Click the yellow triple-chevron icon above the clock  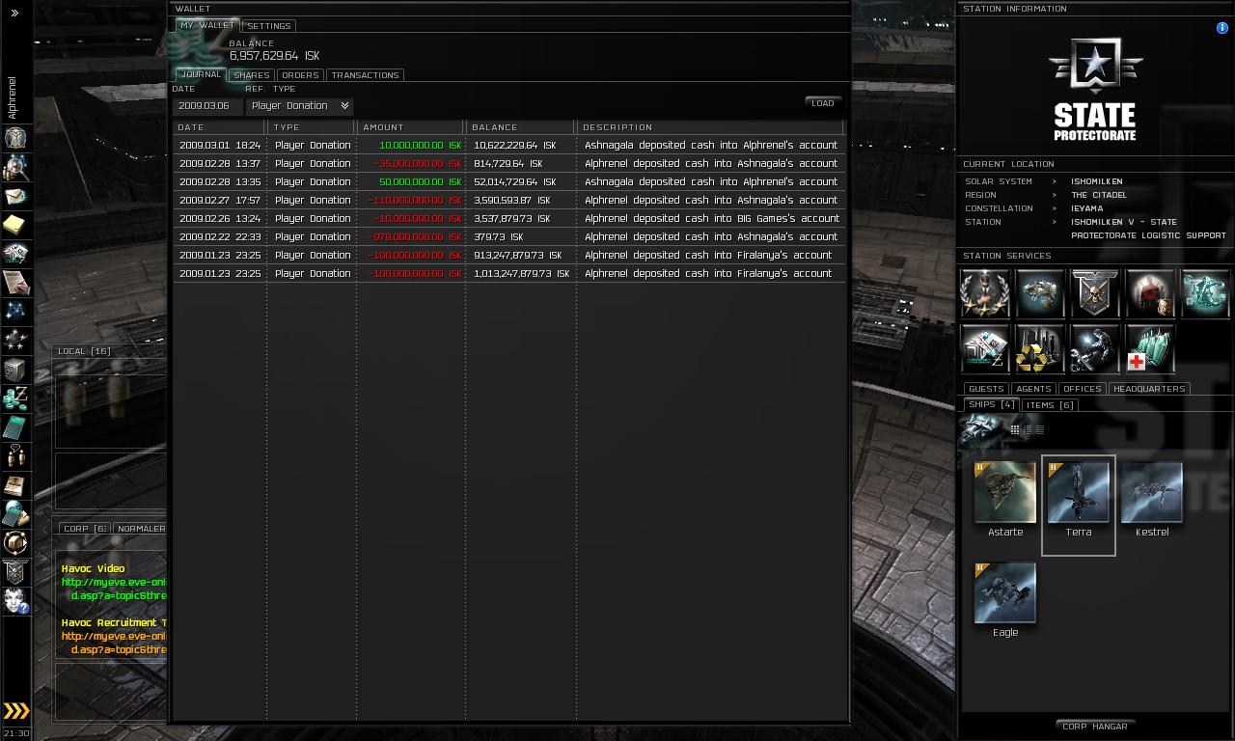coord(16,711)
